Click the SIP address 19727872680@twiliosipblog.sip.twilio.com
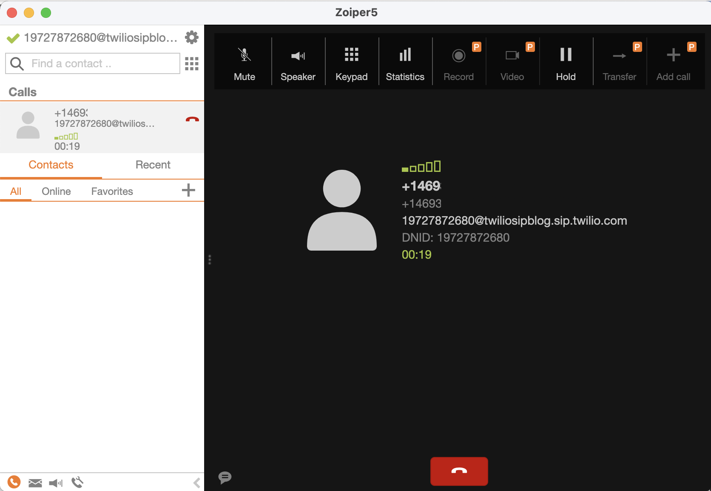711x491 pixels. [x=514, y=220]
